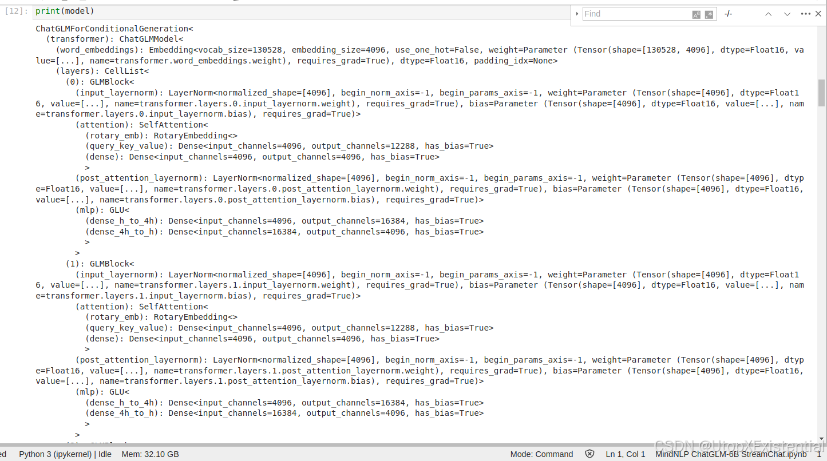The height and width of the screenshot is (461, 827).
Task: Click the Mem: 32.10 GB status entry
Action: pyautogui.click(x=151, y=454)
